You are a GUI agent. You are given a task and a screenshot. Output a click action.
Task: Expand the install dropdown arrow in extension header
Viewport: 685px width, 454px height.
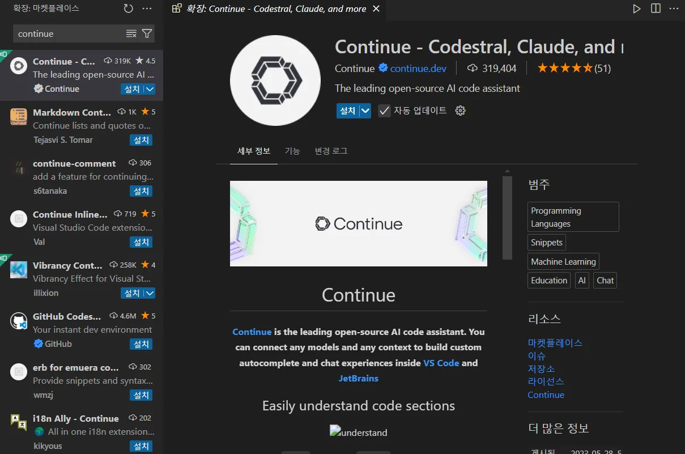tap(365, 111)
